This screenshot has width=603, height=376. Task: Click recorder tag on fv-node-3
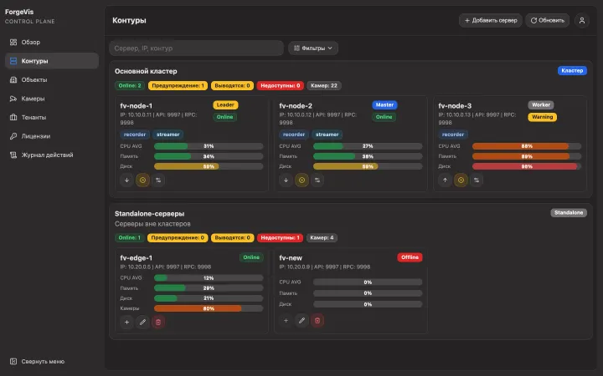click(x=453, y=135)
